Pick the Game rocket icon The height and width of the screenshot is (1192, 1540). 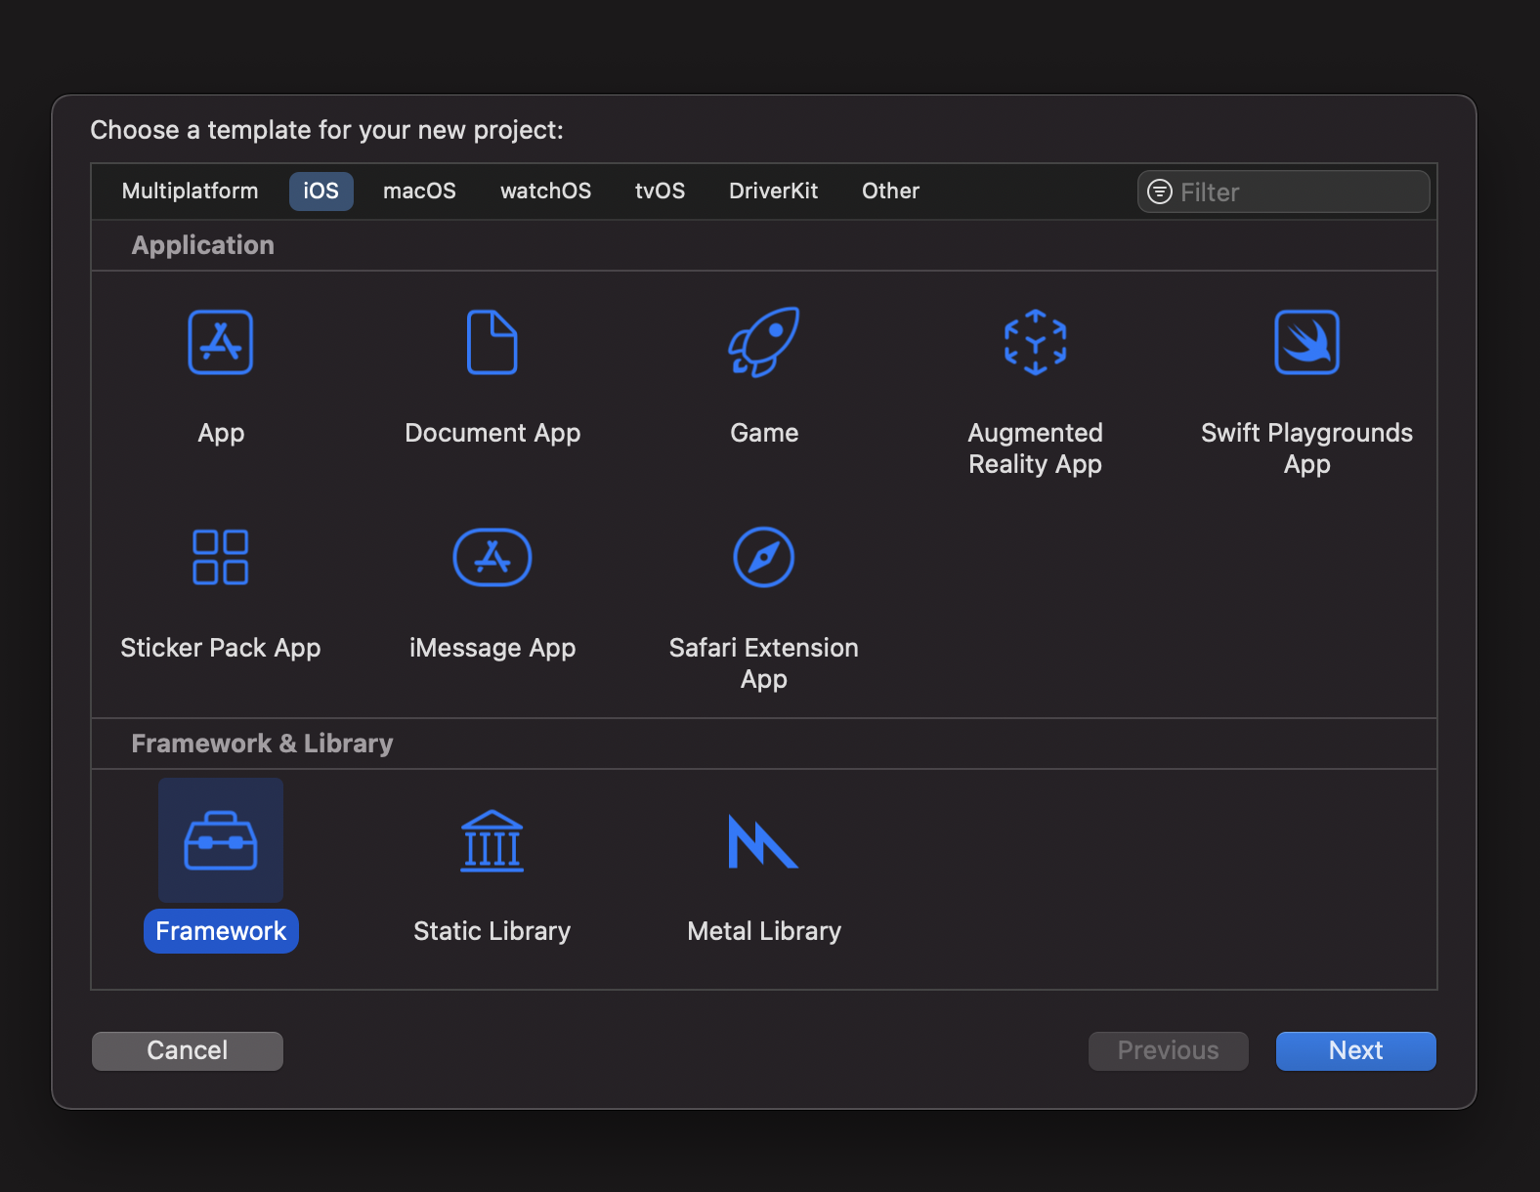point(764,342)
